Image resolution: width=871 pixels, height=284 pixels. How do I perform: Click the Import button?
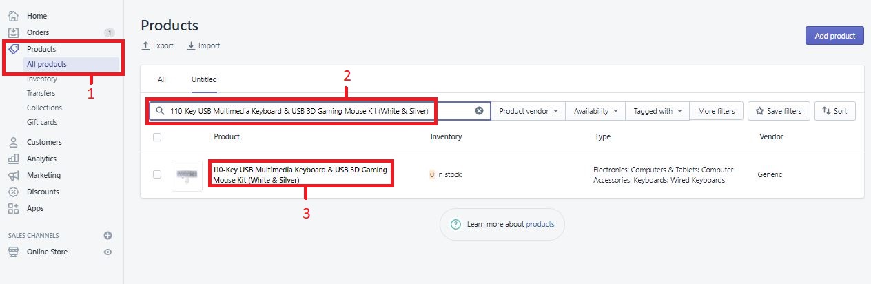(203, 45)
